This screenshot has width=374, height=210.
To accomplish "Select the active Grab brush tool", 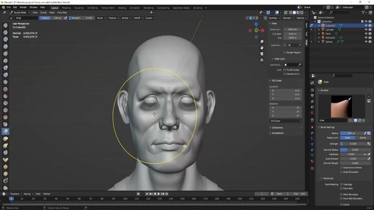I will (x=5, y=131).
